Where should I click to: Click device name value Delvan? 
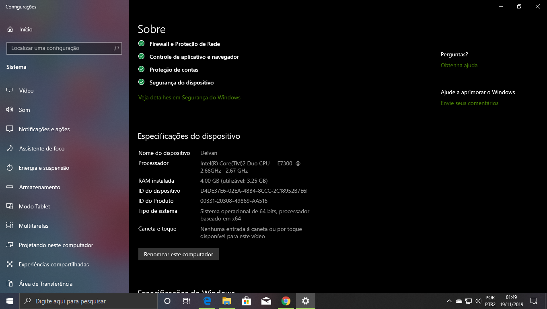click(209, 153)
